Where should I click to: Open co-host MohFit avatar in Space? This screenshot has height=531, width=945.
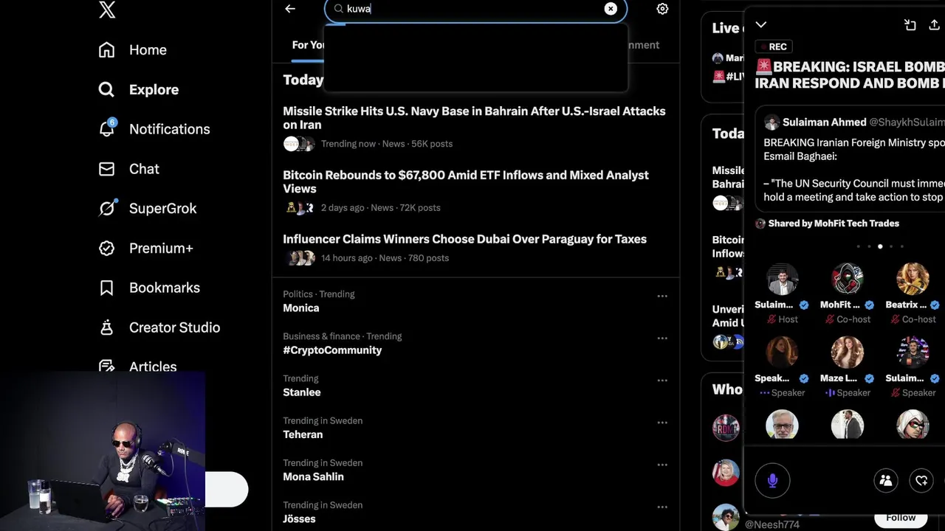click(x=847, y=279)
